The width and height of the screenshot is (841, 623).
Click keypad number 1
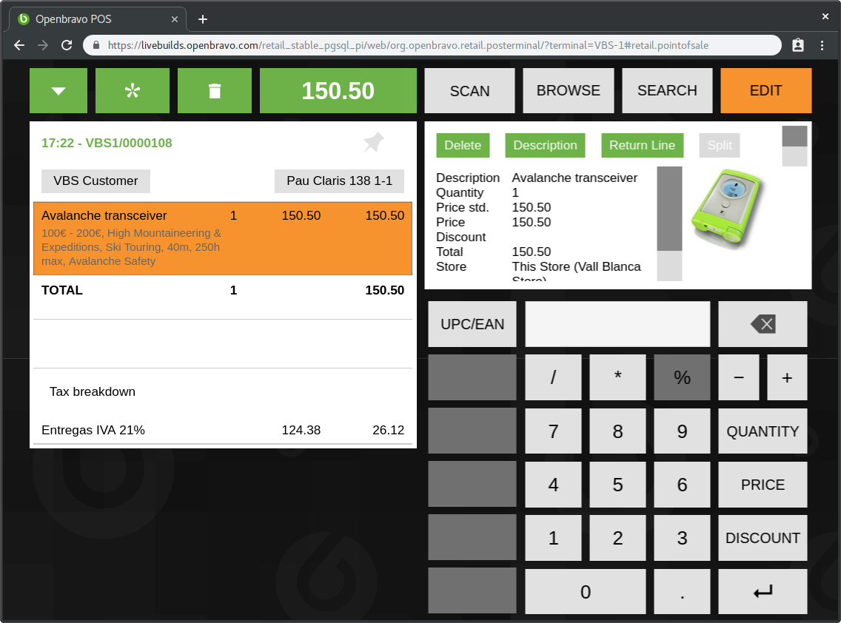tap(553, 538)
